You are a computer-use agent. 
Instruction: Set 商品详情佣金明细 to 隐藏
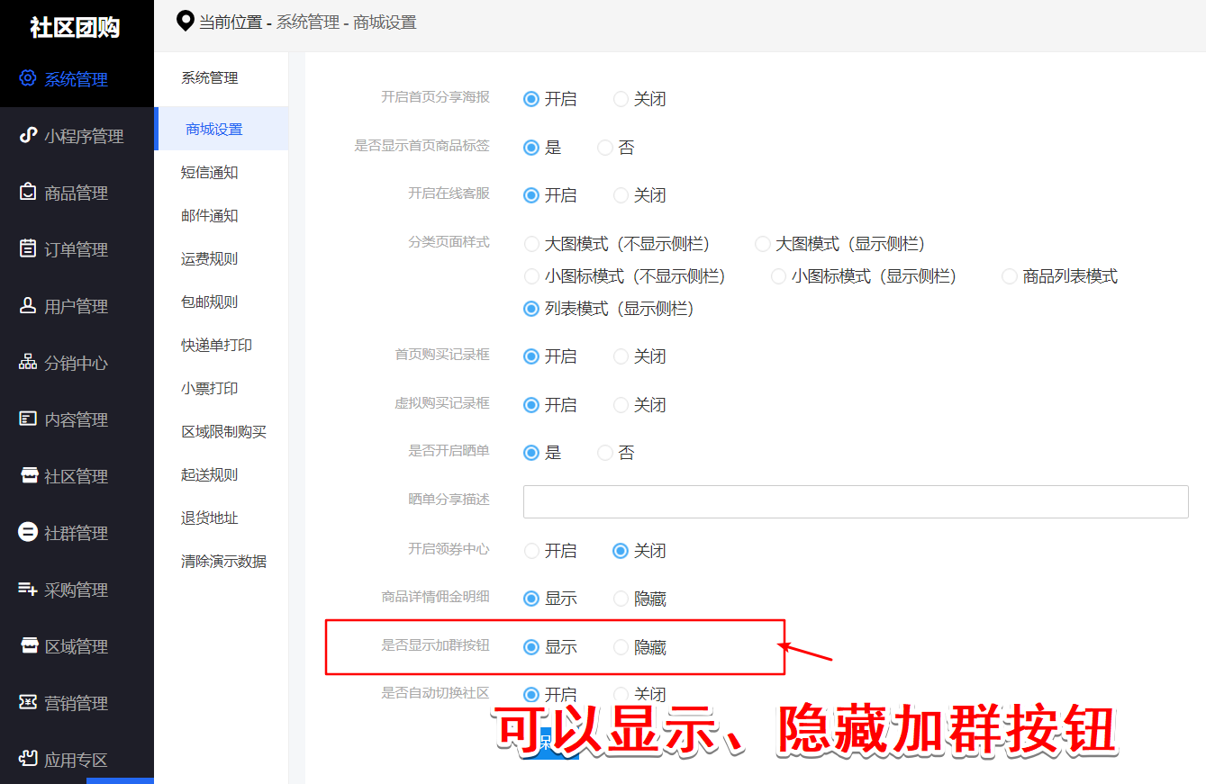point(621,599)
